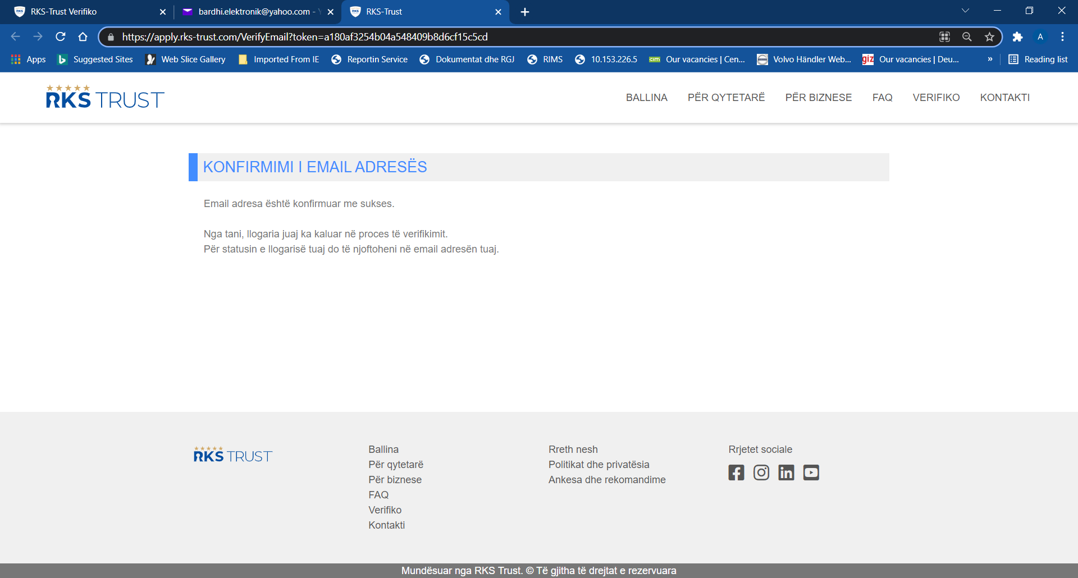Open the Facebook social icon in footer
This screenshot has width=1078, height=578.
[x=736, y=473]
